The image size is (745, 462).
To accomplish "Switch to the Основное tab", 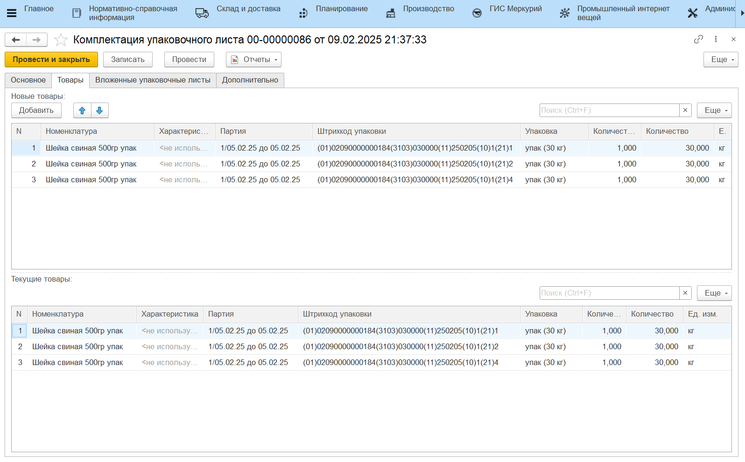I will [x=28, y=80].
